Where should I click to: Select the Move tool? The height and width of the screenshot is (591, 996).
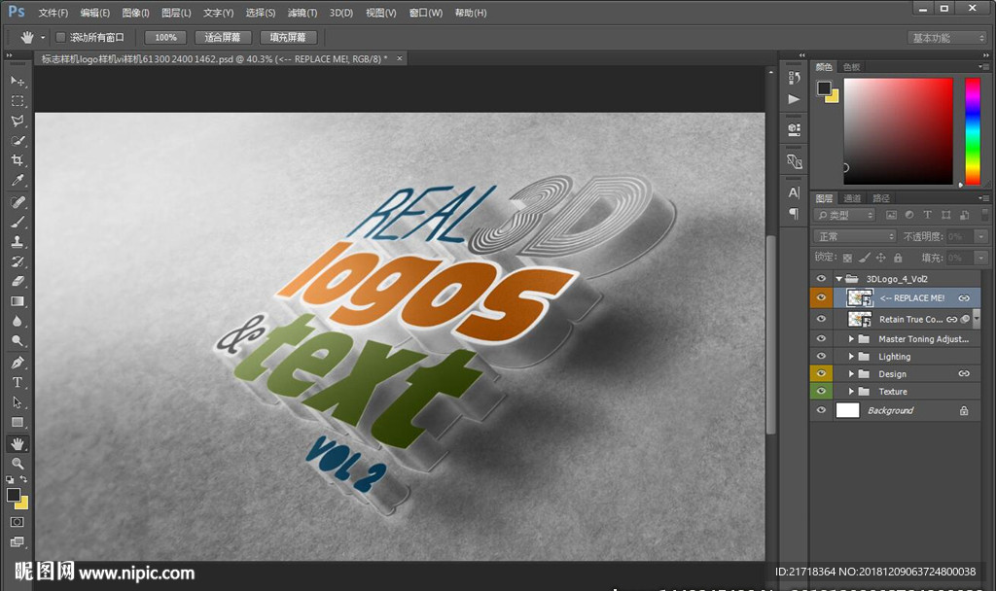click(x=18, y=82)
